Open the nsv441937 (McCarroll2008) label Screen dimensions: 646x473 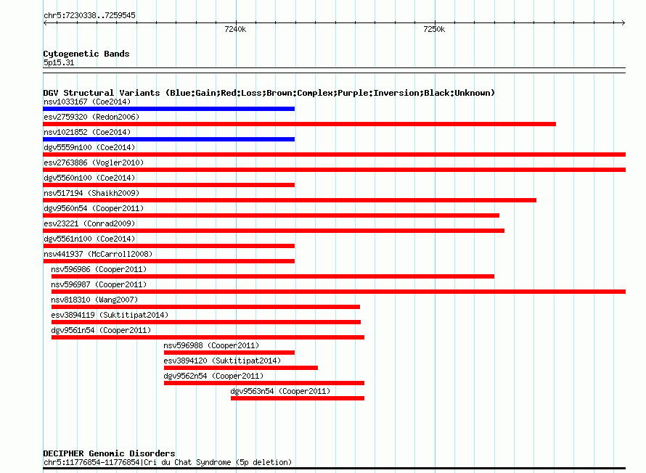pos(98,254)
